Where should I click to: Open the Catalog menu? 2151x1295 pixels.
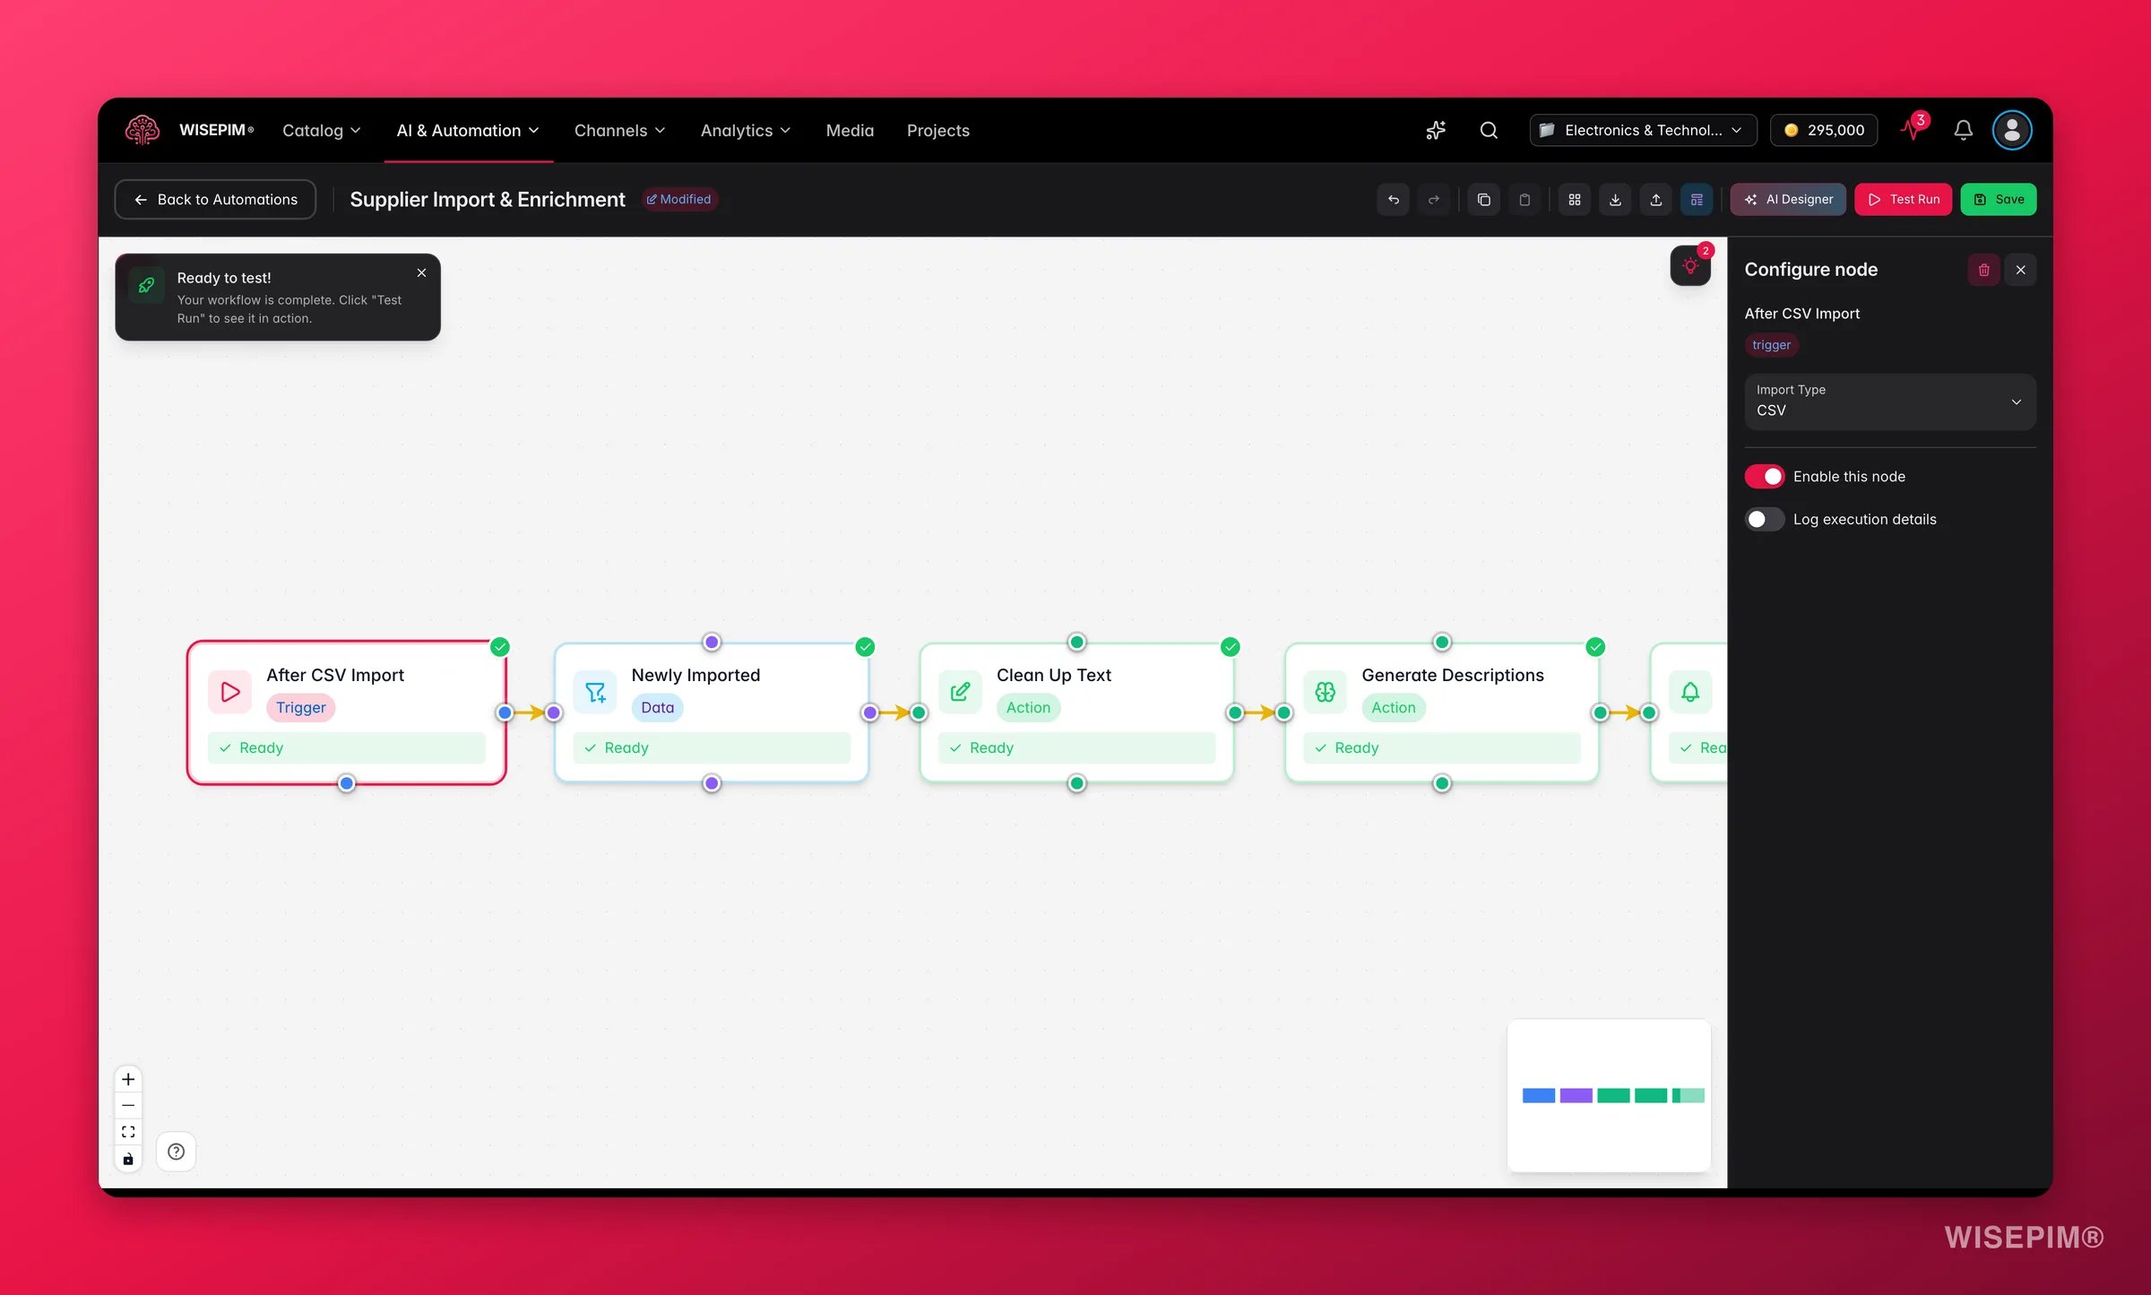[321, 130]
